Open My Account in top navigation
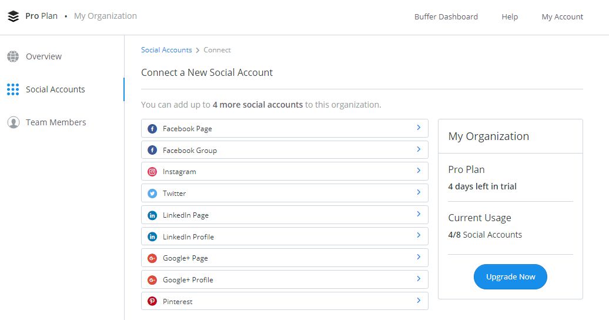 click(563, 16)
